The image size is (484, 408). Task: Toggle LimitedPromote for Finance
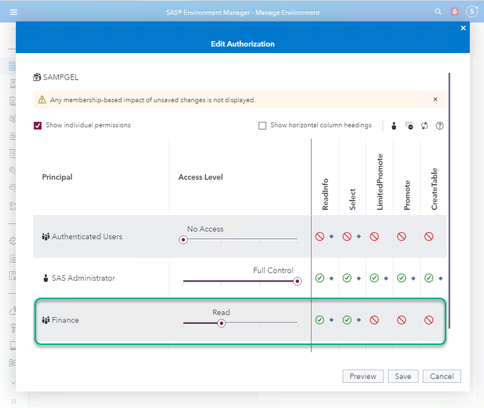(x=374, y=320)
